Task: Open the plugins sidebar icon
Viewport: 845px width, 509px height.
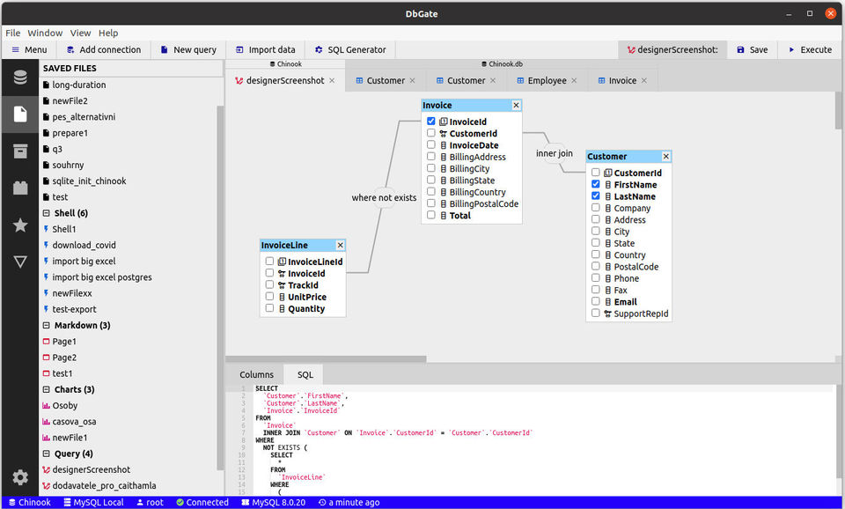Action: [19, 188]
